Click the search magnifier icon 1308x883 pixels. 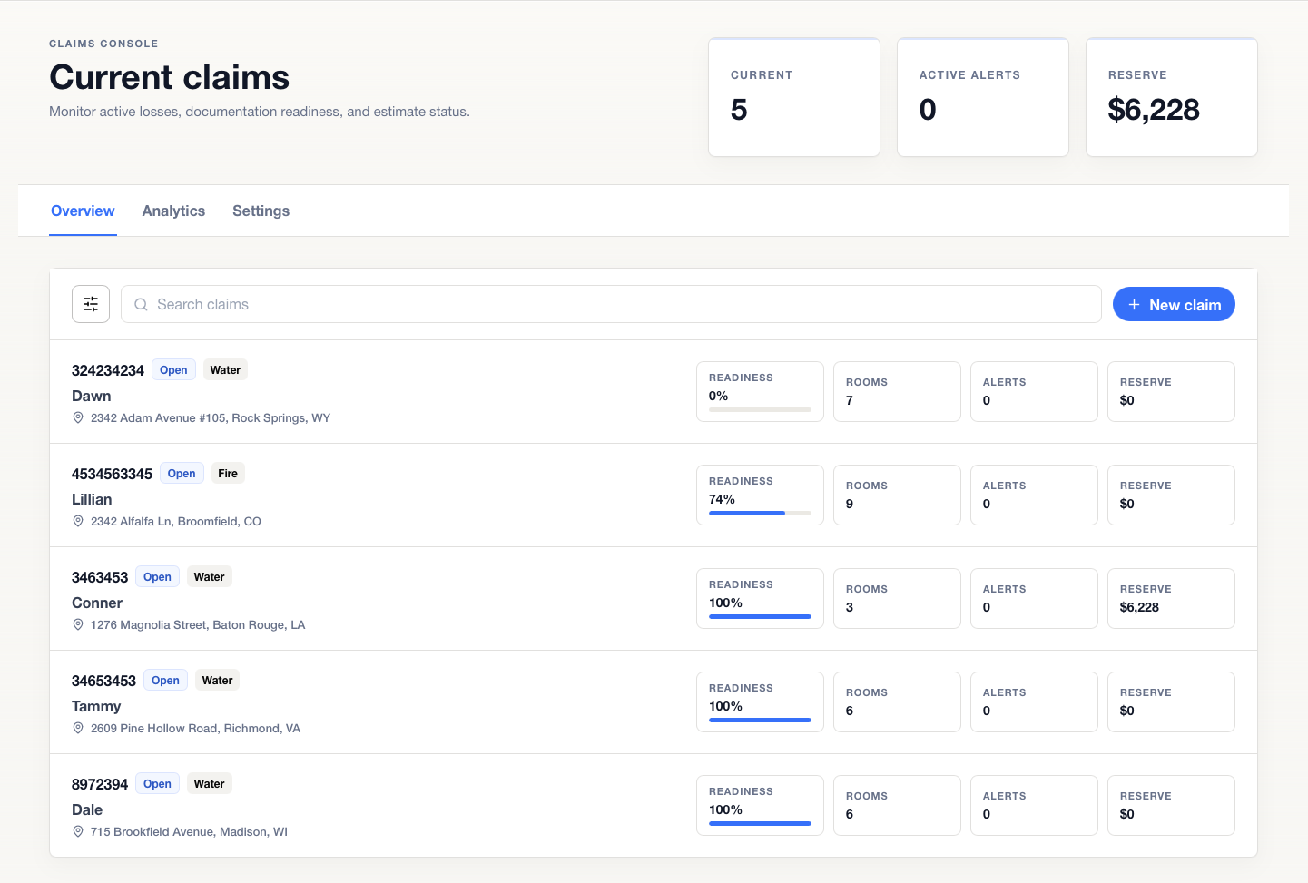(141, 305)
